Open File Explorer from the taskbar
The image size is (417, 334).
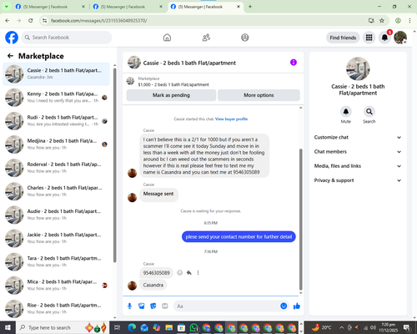click(169, 327)
